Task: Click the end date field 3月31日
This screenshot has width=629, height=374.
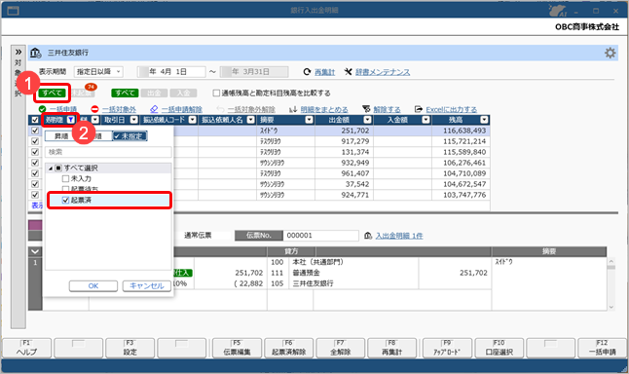Action: [254, 72]
